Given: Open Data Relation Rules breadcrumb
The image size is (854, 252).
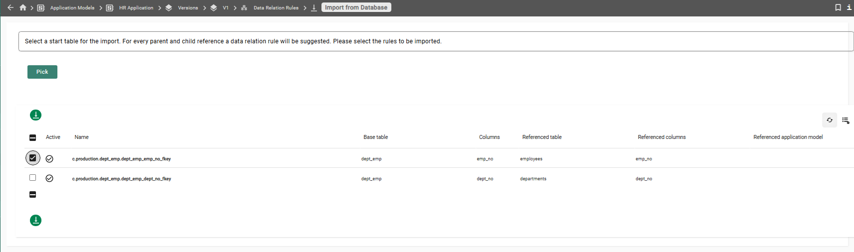Looking at the screenshot, I should click(x=276, y=8).
